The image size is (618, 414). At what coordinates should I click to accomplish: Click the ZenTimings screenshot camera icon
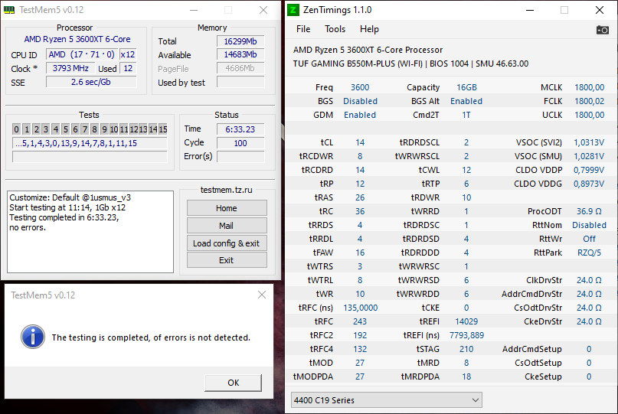(602, 30)
